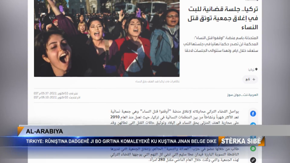Click the last update line 06:10 GST
The width and height of the screenshot is (290, 163).
click(57, 97)
